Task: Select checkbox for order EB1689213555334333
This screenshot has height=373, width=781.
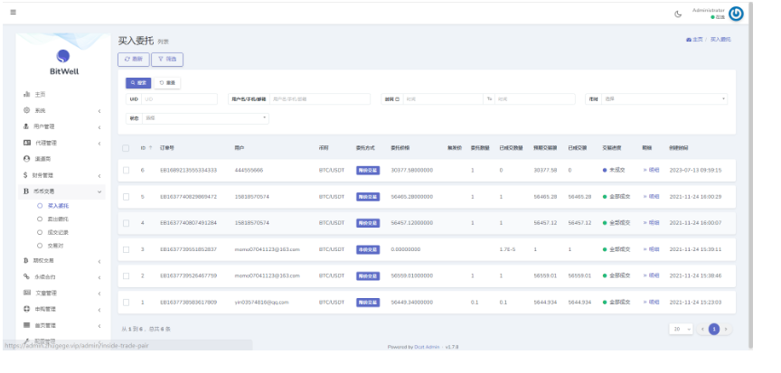Action: [126, 170]
